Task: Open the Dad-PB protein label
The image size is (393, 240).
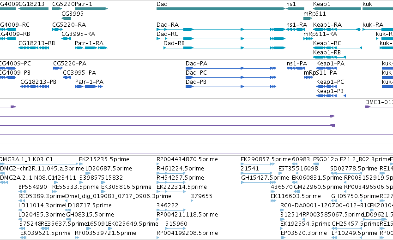Action: point(196,82)
